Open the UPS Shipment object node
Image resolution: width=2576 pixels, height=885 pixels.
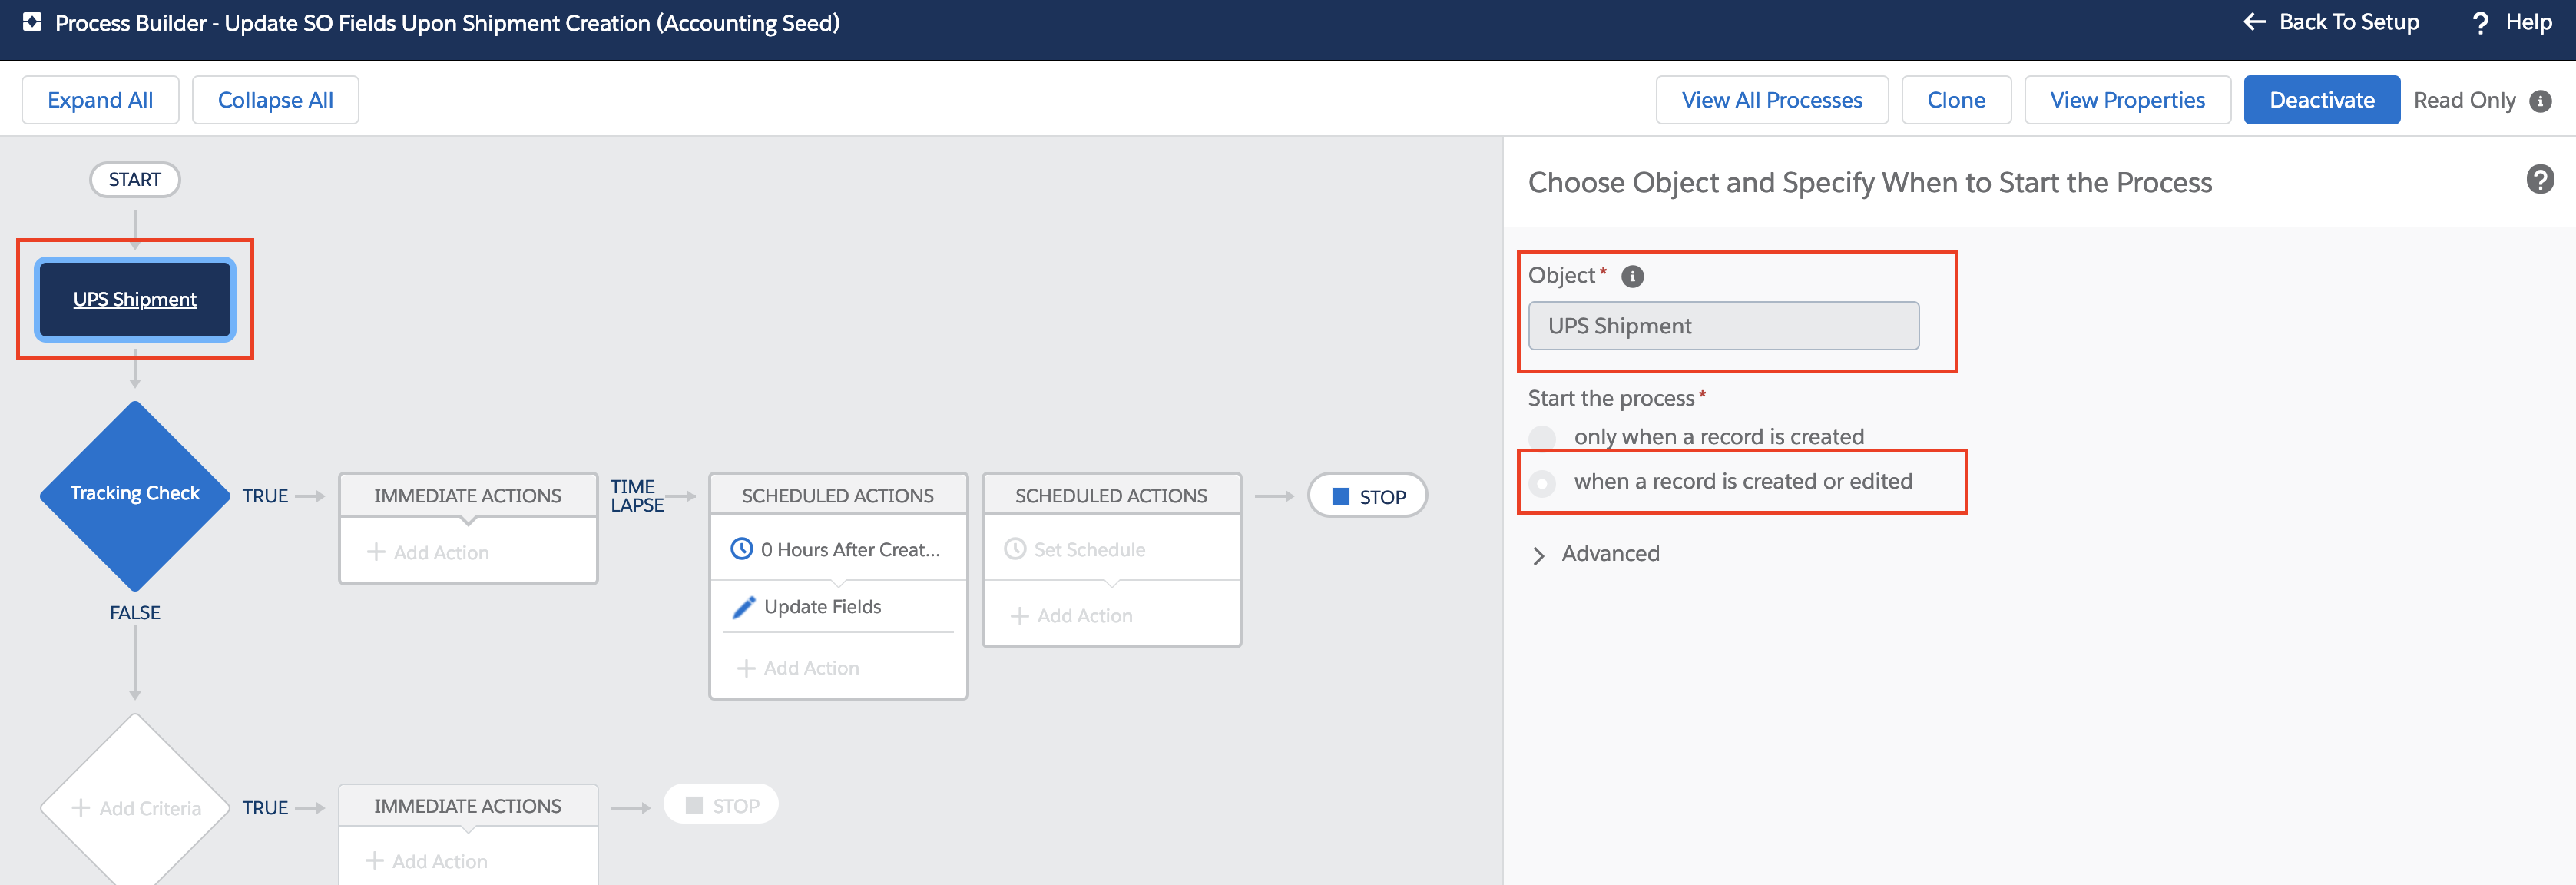click(135, 299)
